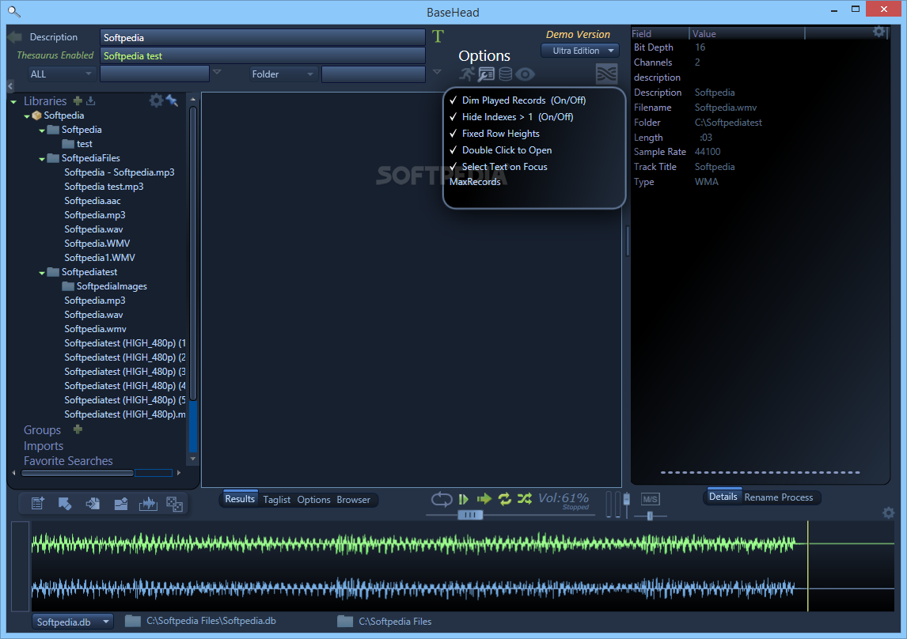Click the transfer file icon in bottom toolbar
This screenshot has height=639, width=907.
pos(93,504)
